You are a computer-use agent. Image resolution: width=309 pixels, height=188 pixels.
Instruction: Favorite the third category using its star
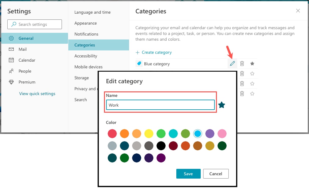[252, 84]
